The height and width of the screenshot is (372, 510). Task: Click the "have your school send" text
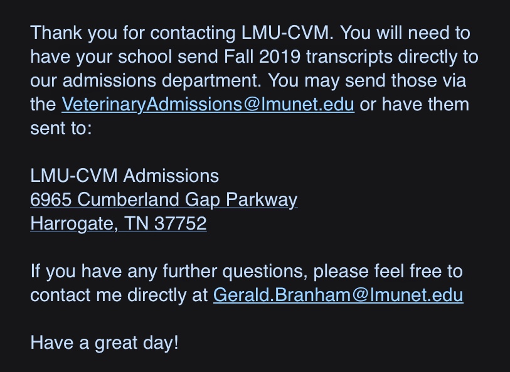[x=124, y=57]
